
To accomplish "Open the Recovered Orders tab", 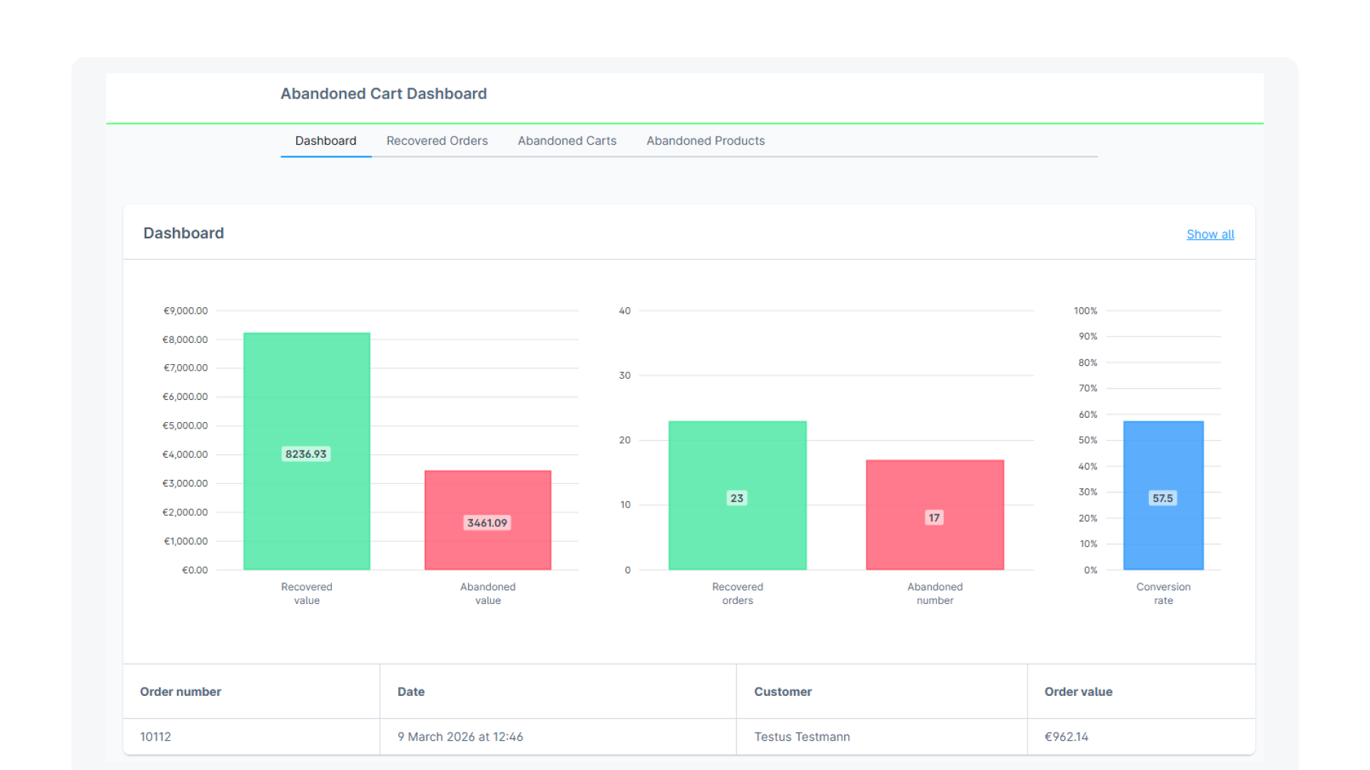I will (x=437, y=141).
